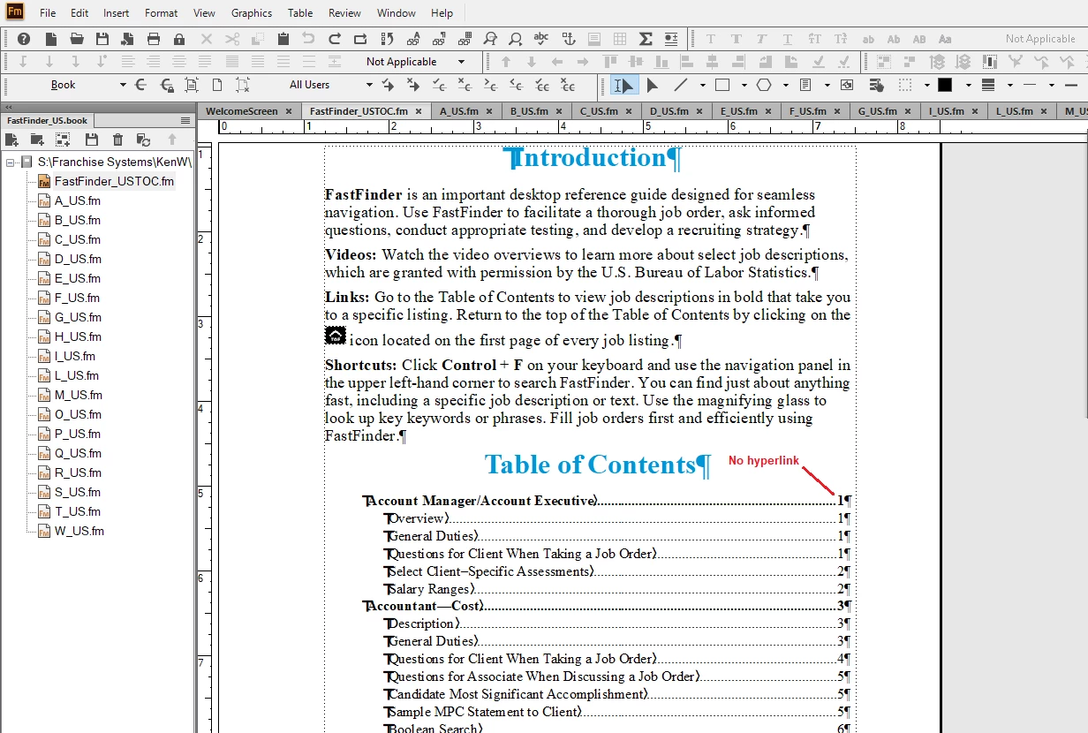Image resolution: width=1088 pixels, height=733 pixels.
Task: Collapse the S:\Franchise Systems tree node
Action: coord(11,162)
